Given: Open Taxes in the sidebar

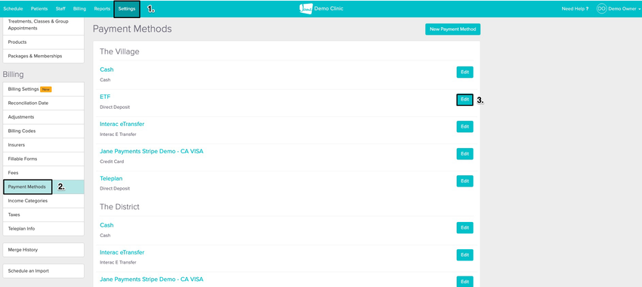Looking at the screenshot, I should pos(43,214).
